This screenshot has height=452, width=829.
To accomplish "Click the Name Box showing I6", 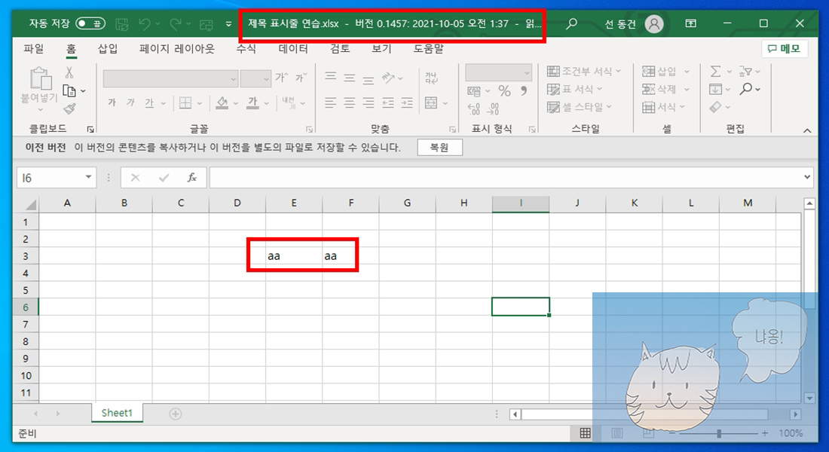I will click(x=56, y=178).
